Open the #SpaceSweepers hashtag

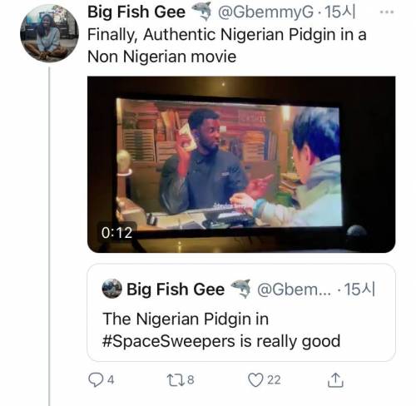point(169,341)
